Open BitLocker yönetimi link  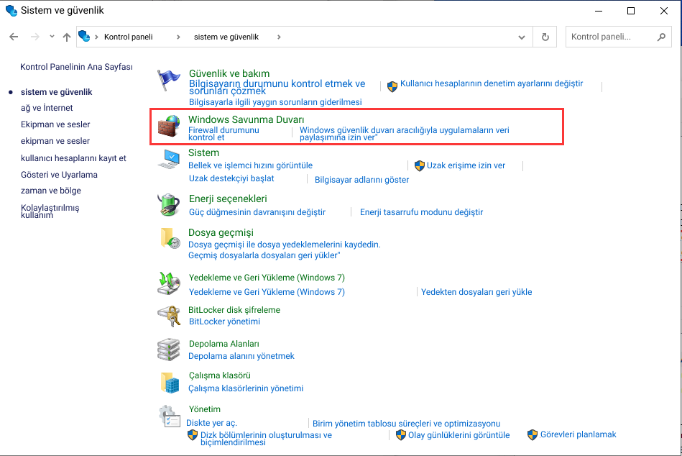[224, 322]
